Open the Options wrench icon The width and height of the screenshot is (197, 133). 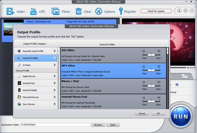click(98, 11)
